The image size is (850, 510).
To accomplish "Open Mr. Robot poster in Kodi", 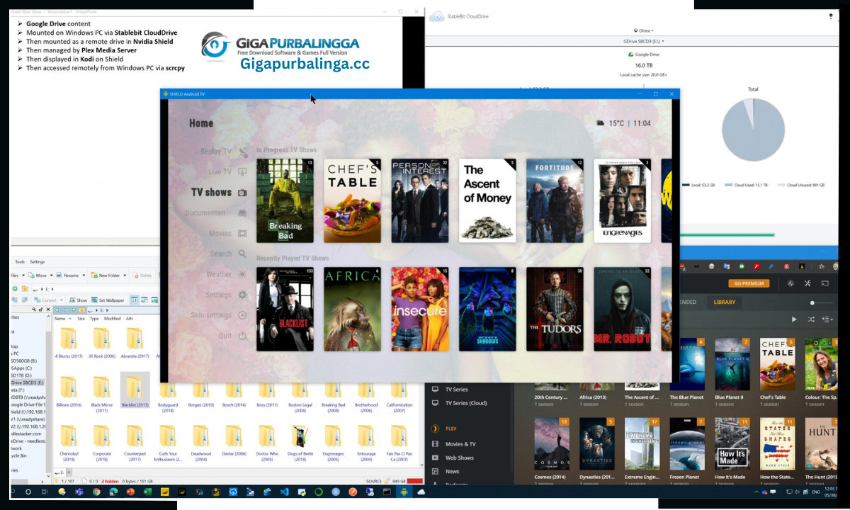I will (622, 310).
